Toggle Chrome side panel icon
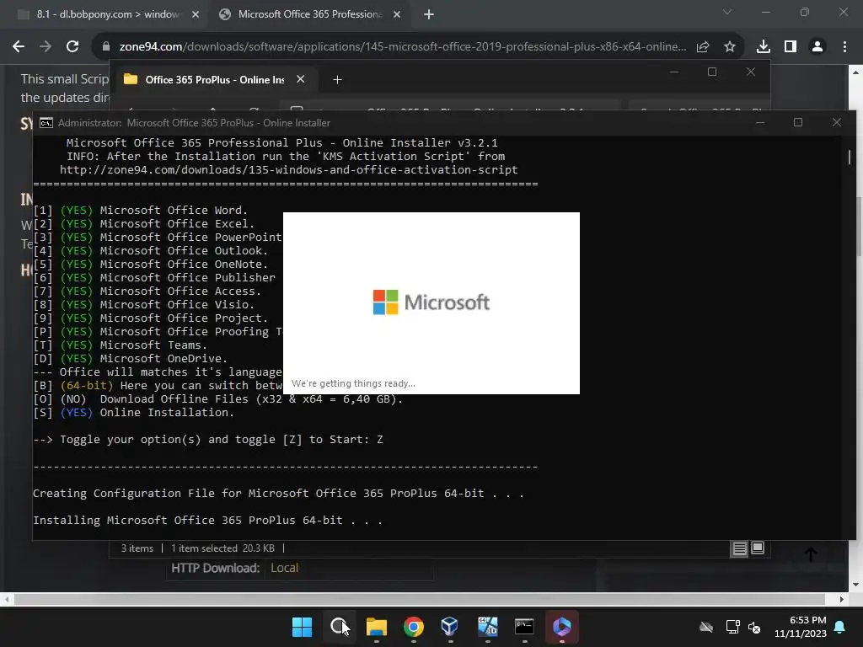Viewport: 863px width, 647px height. click(x=791, y=47)
